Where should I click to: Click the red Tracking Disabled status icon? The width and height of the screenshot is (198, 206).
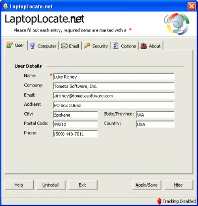[159, 201]
